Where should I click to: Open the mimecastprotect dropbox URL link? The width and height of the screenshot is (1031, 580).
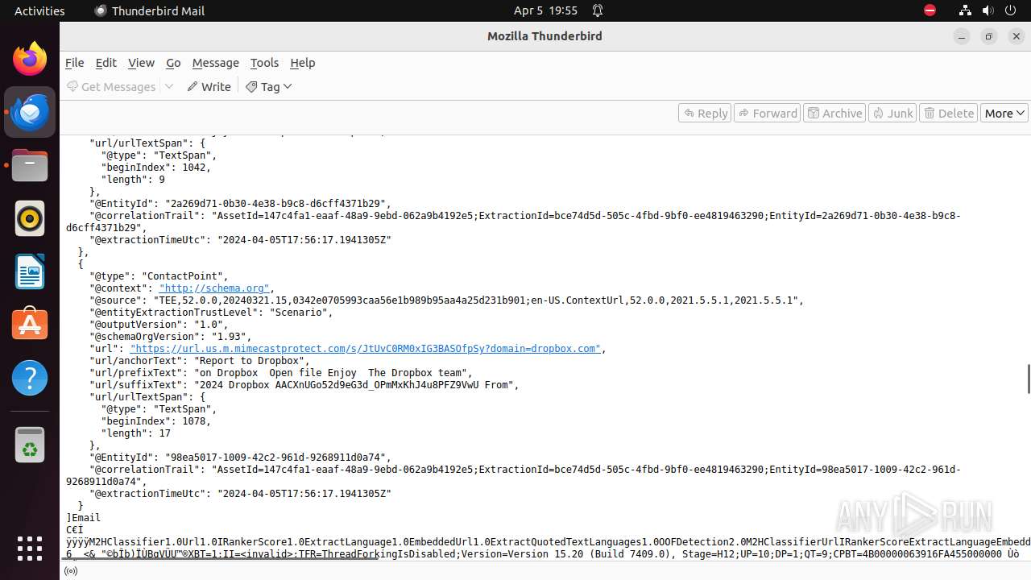(366, 348)
